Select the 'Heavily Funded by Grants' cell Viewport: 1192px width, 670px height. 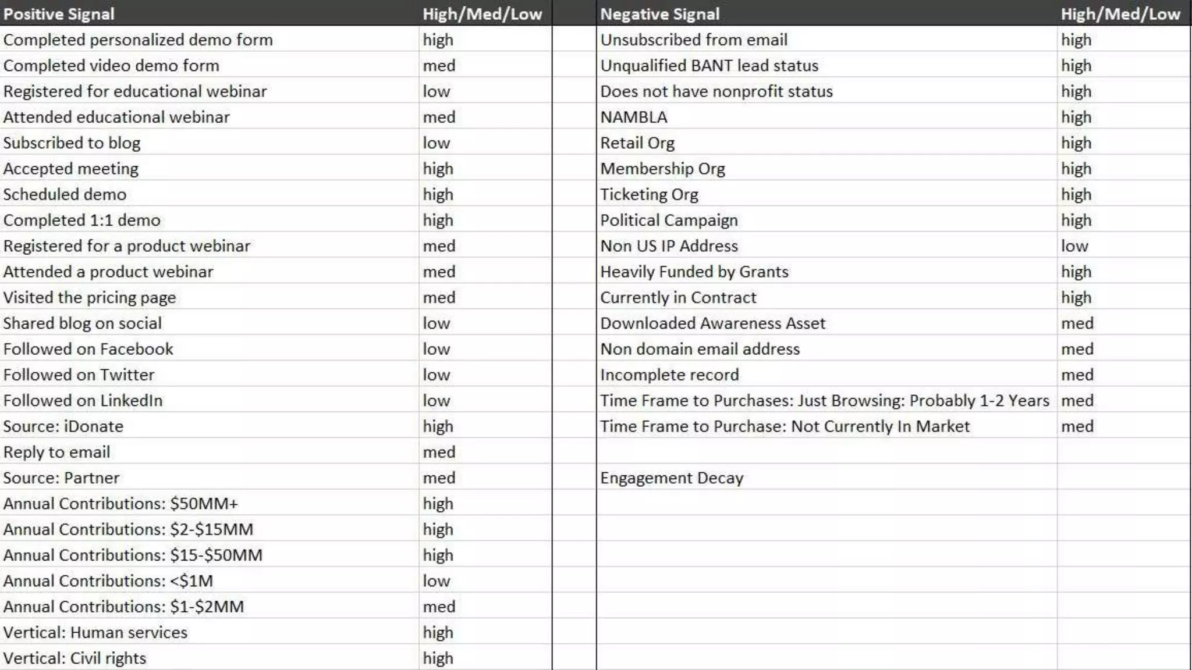pos(694,272)
